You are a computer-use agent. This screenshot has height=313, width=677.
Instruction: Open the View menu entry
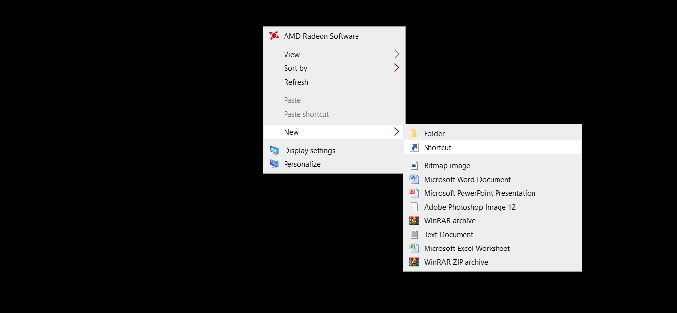[x=334, y=54]
